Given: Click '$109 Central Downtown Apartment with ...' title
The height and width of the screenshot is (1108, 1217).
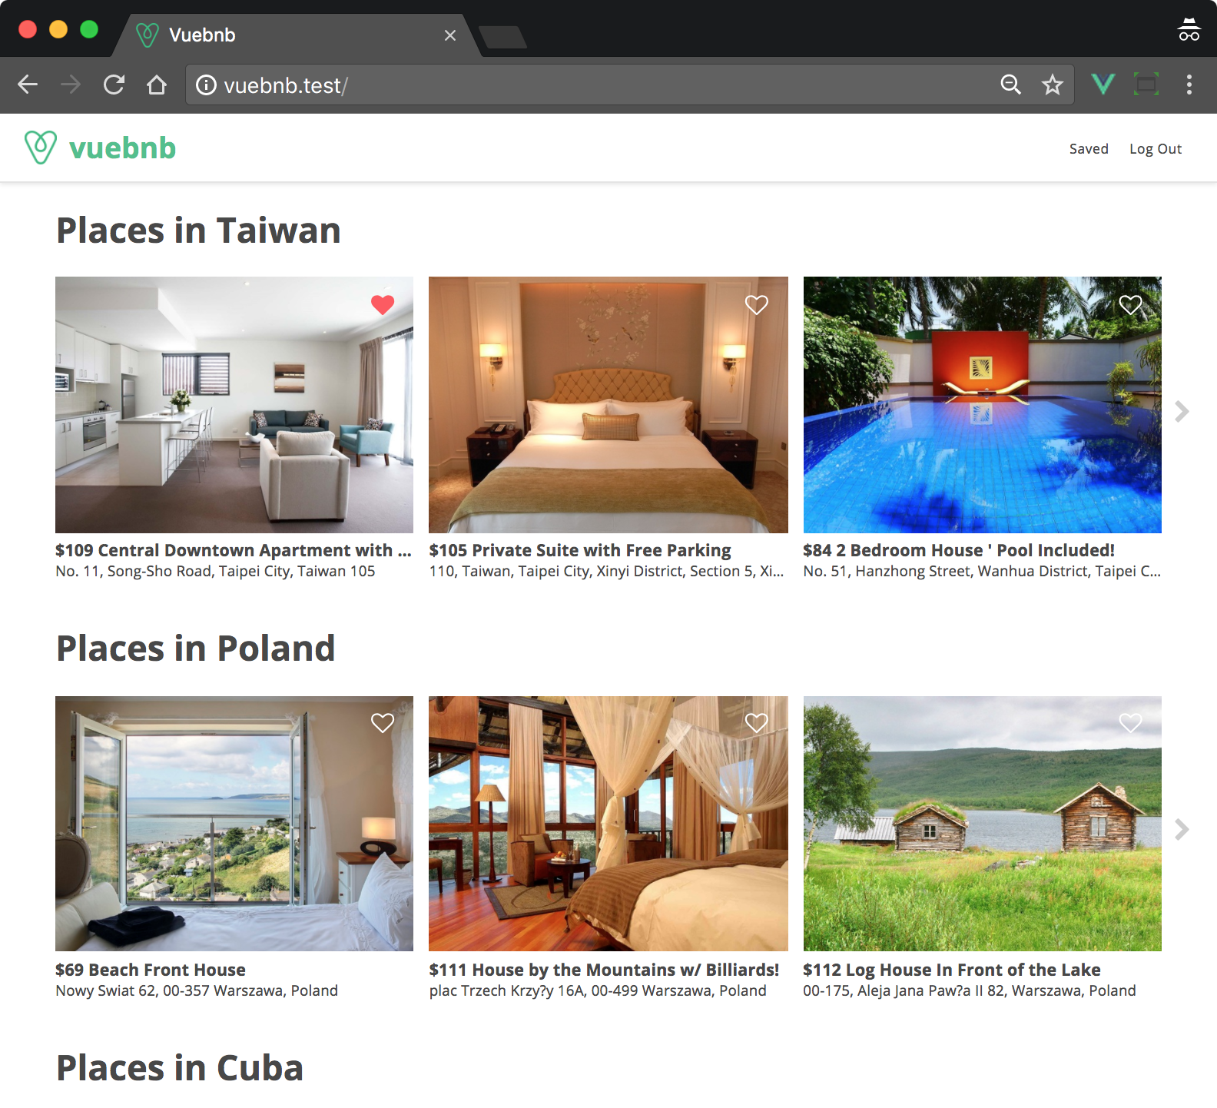Looking at the screenshot, I should coord(234,550).
